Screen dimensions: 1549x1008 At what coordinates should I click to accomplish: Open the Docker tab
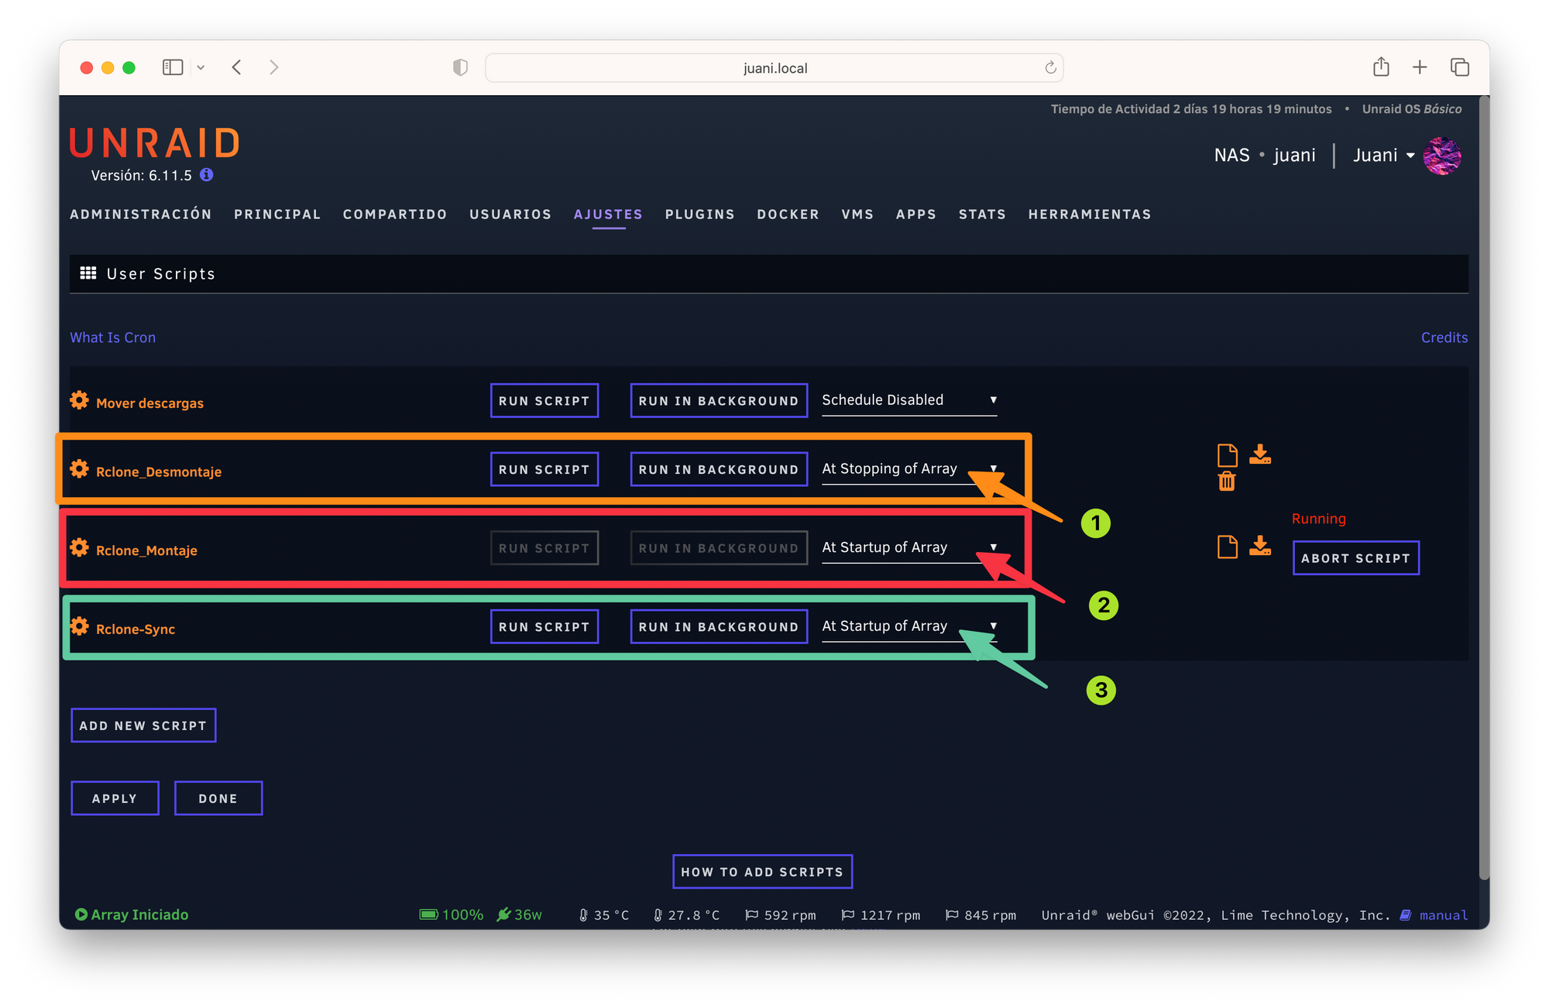[x=788, y=214]
